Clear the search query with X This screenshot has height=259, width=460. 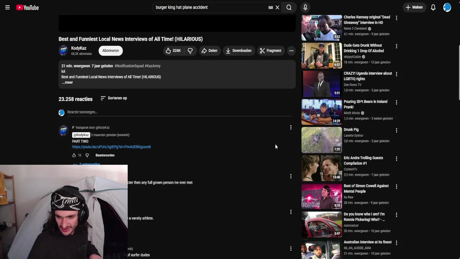coord(277,7)
